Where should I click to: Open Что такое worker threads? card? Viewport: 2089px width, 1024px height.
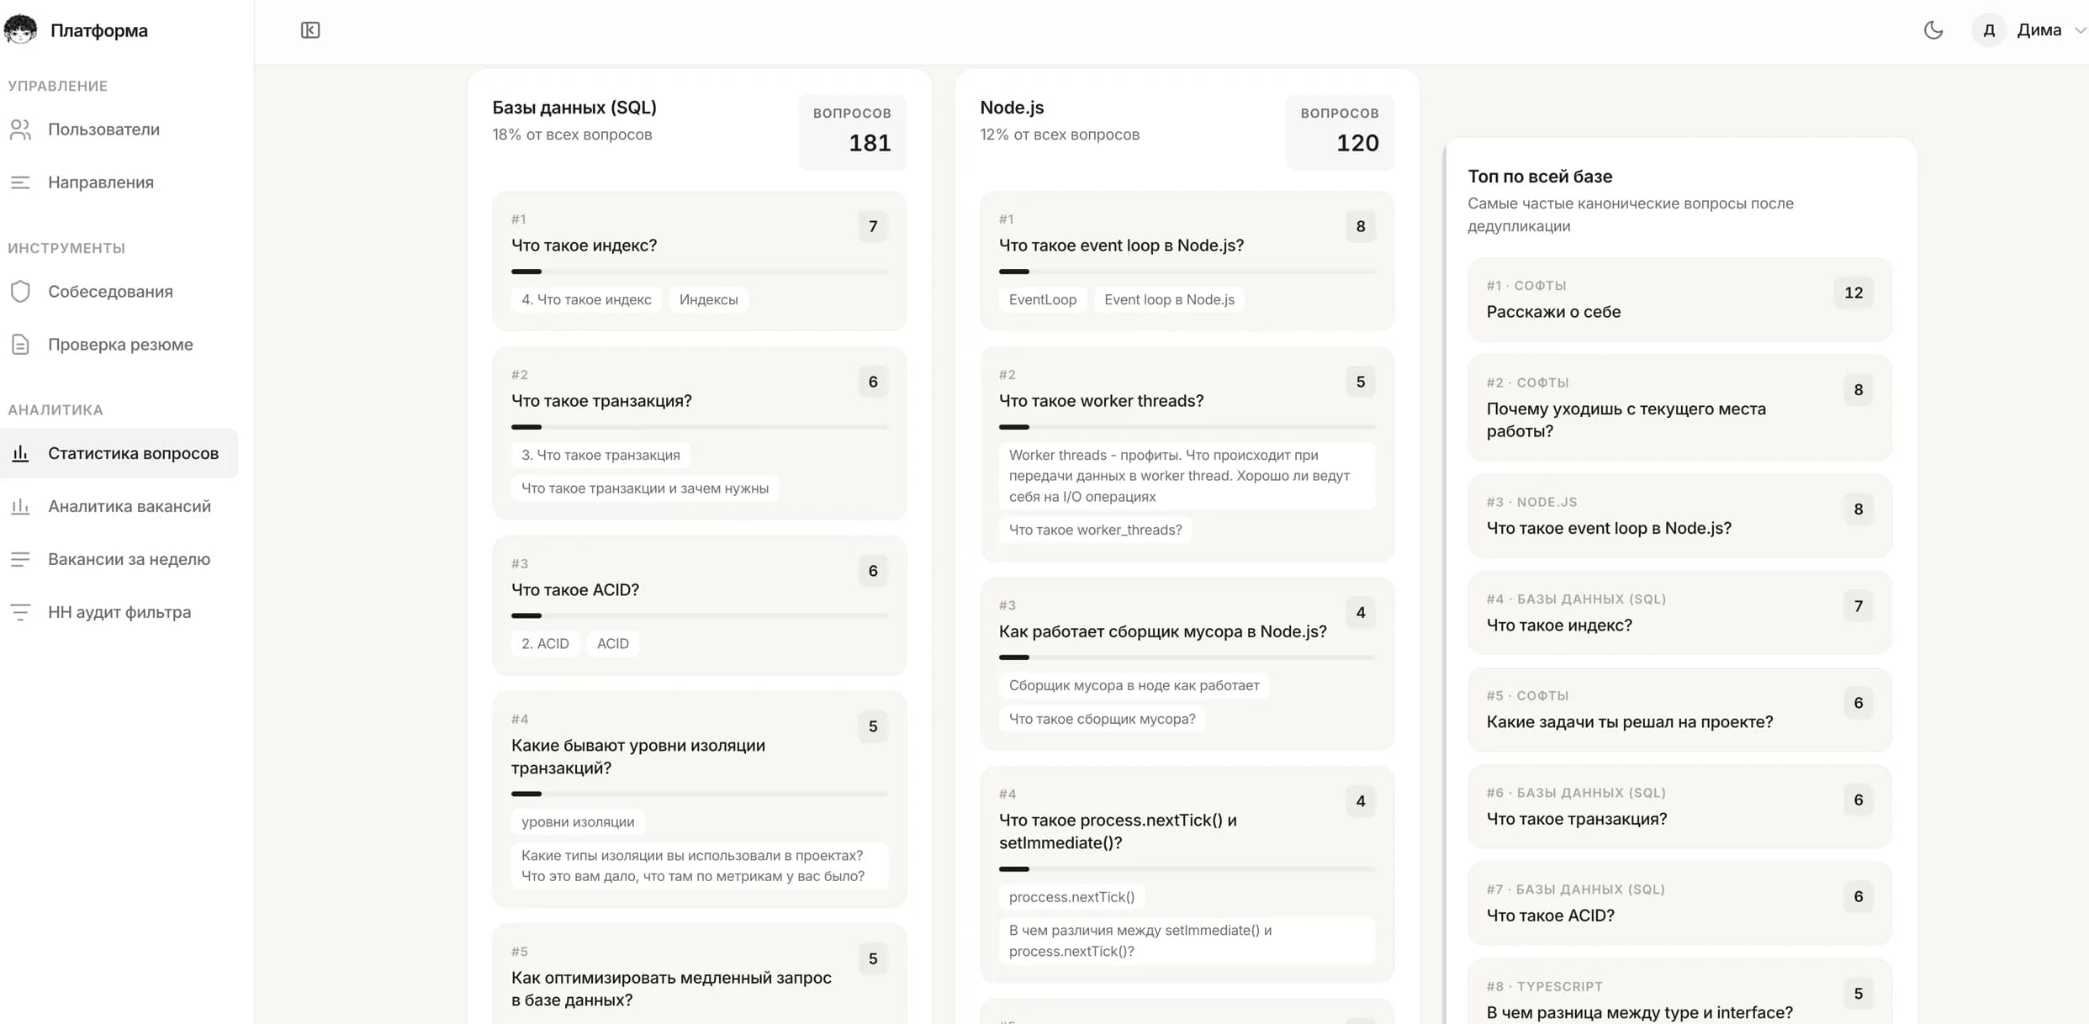pyautogui.click(x=1101, y=401)
